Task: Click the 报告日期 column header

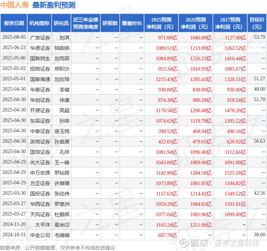Action: pyautogui.click(x=14, y=23)
